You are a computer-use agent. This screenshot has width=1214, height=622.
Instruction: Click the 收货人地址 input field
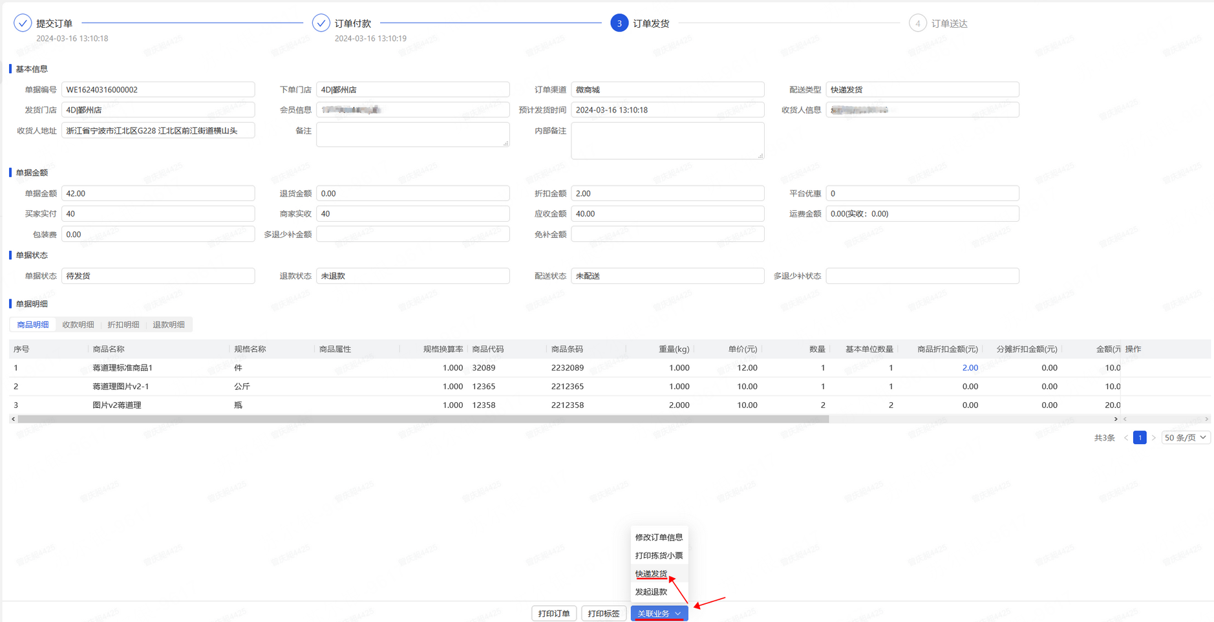tap(158, 131)
